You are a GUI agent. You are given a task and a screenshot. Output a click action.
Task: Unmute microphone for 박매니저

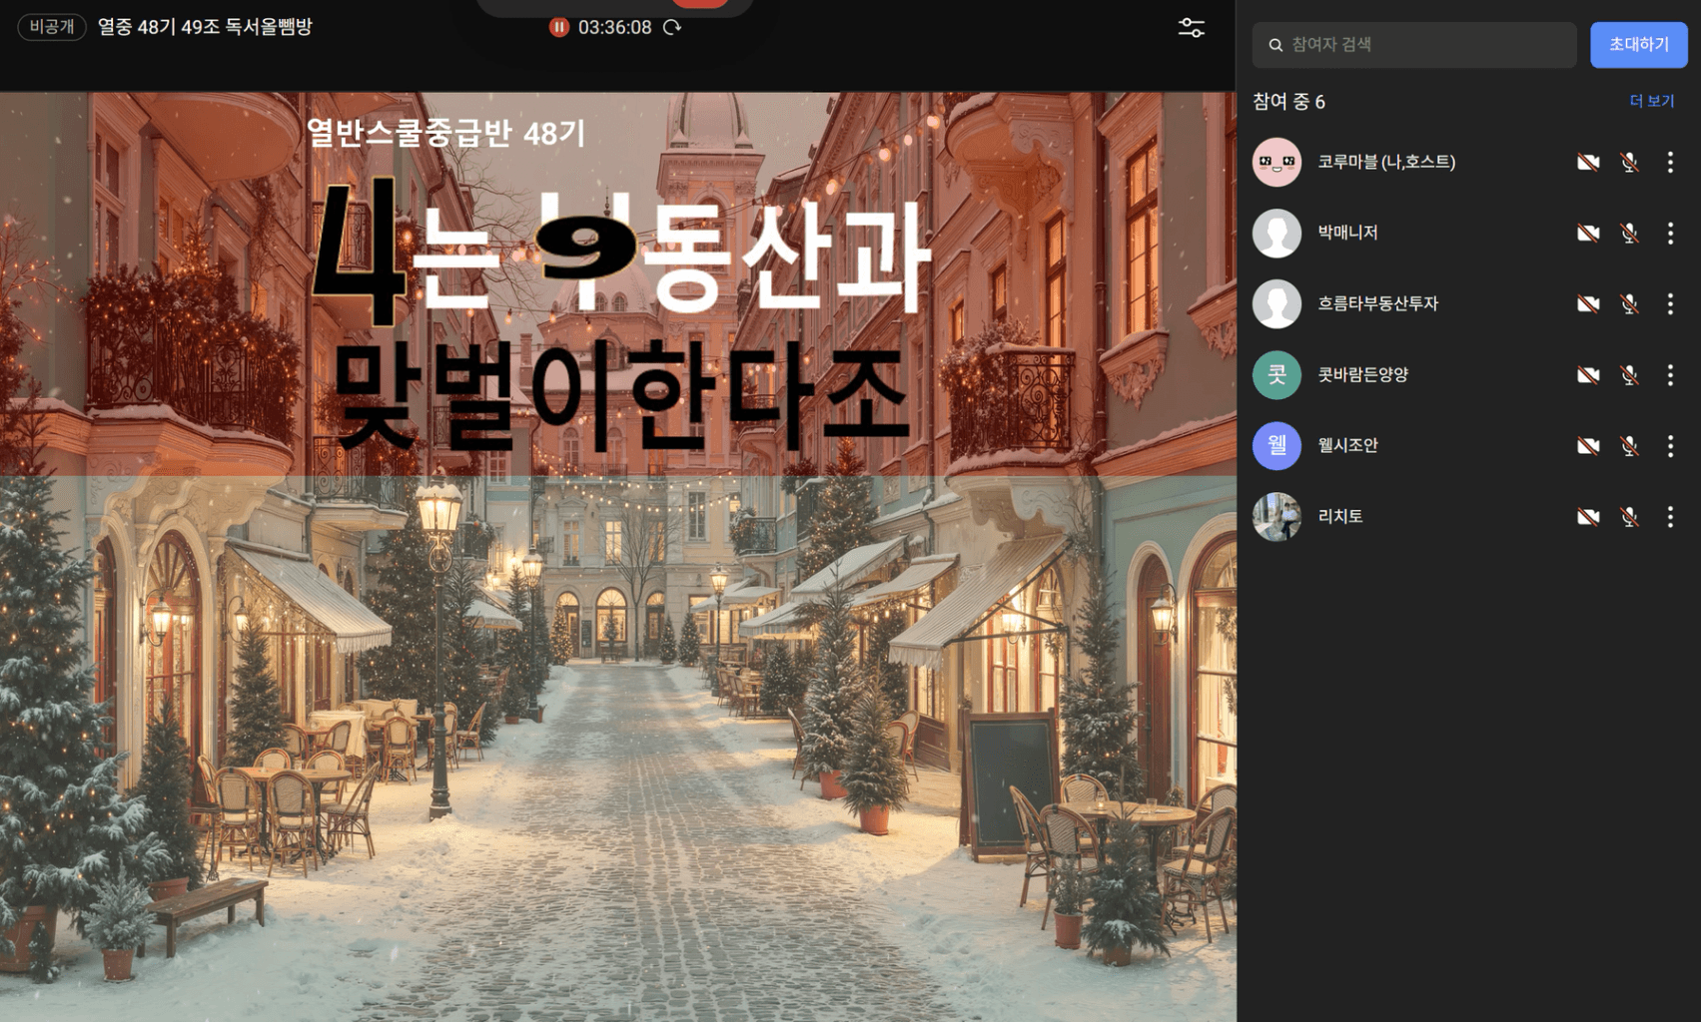pyautogui.click(x=1629, y=233)
